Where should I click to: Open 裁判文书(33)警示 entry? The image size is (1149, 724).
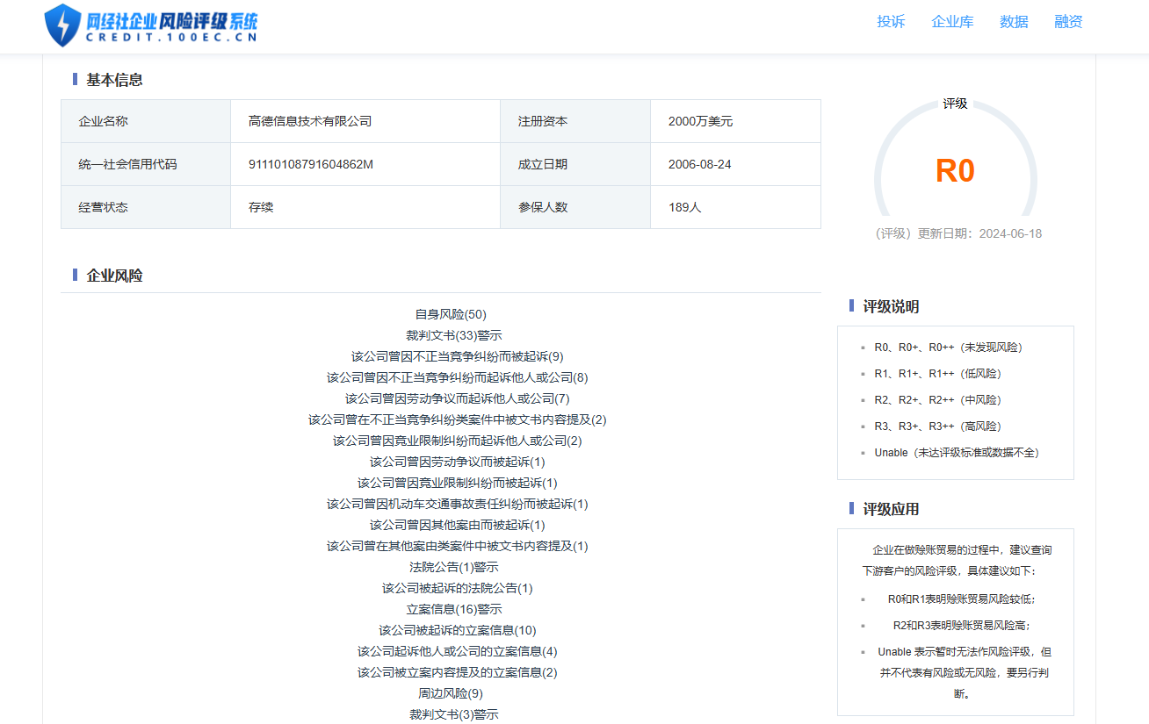(x=454, y=335)
